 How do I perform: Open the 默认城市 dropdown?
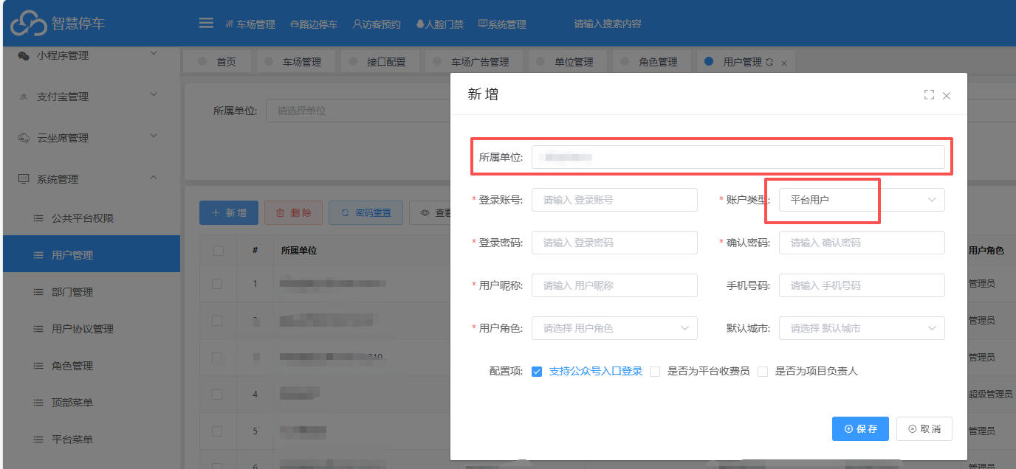pos(862,328)
